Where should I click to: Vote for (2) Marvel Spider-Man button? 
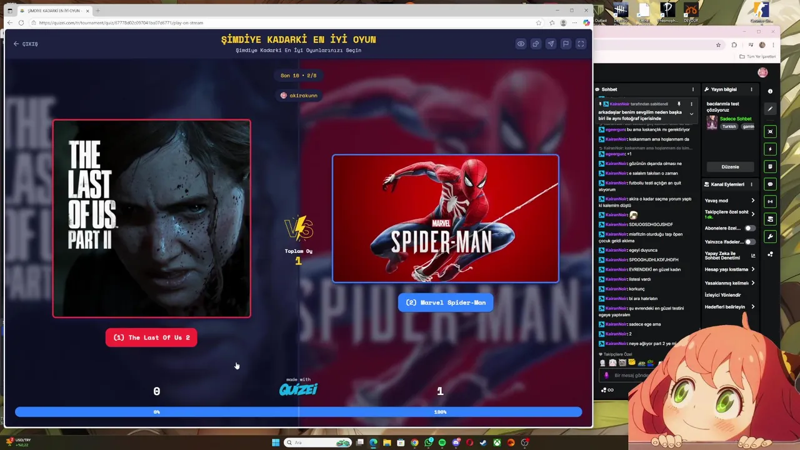coord(446,302)
